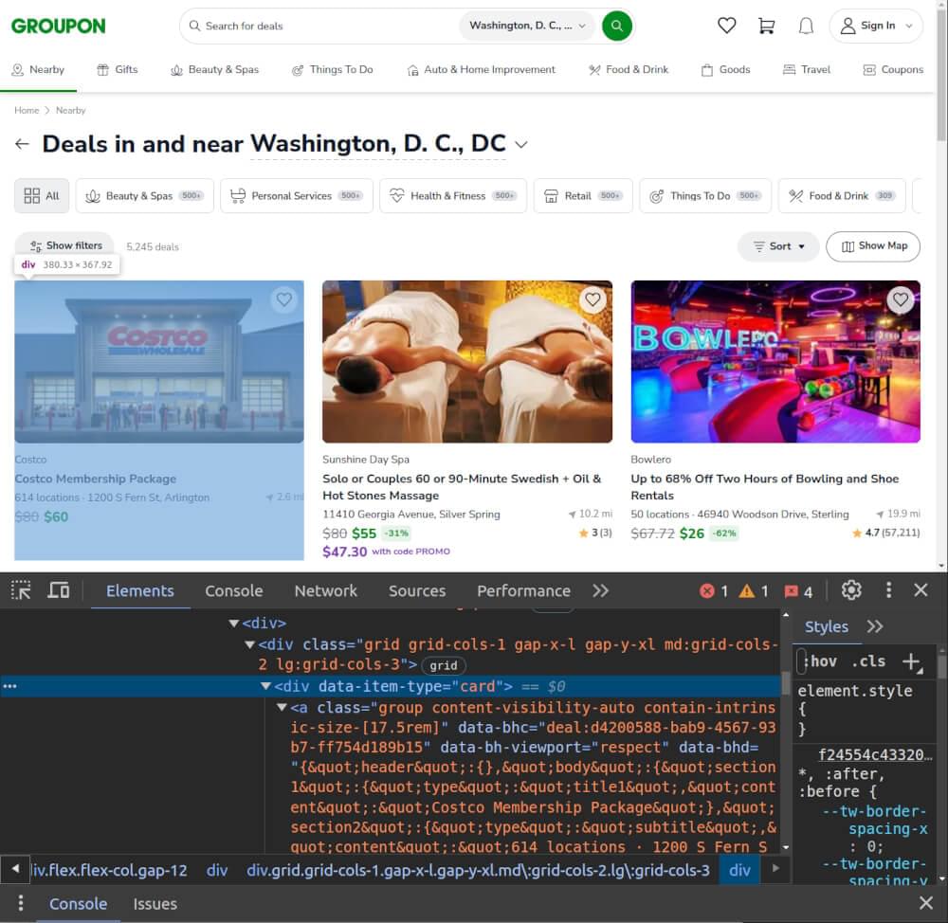
Task: Switch to the Console tab in DevTools
Action: pyautogui.click(x=233, y=589)
